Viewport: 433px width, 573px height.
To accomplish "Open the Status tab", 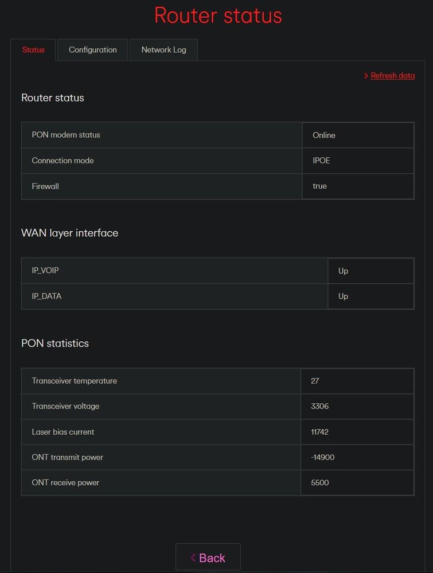I will (x=33, y=50).
